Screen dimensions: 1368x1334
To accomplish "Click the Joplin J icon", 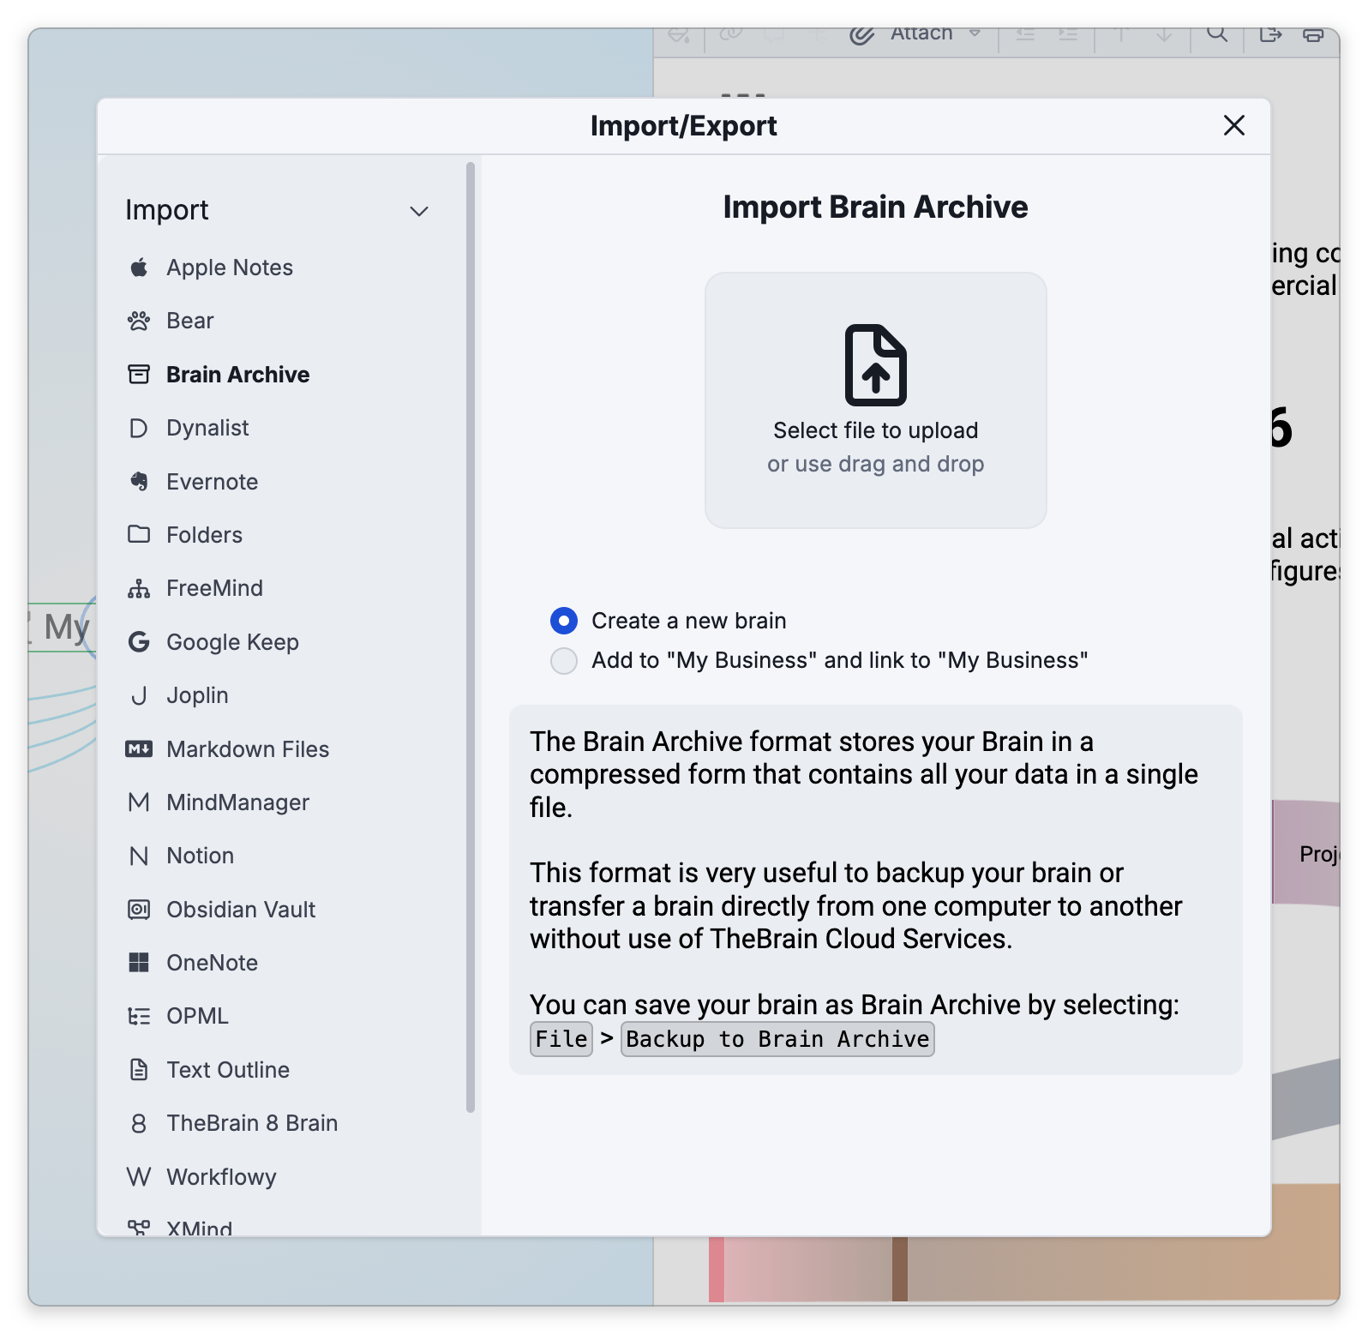I will [x=139, y=695].
